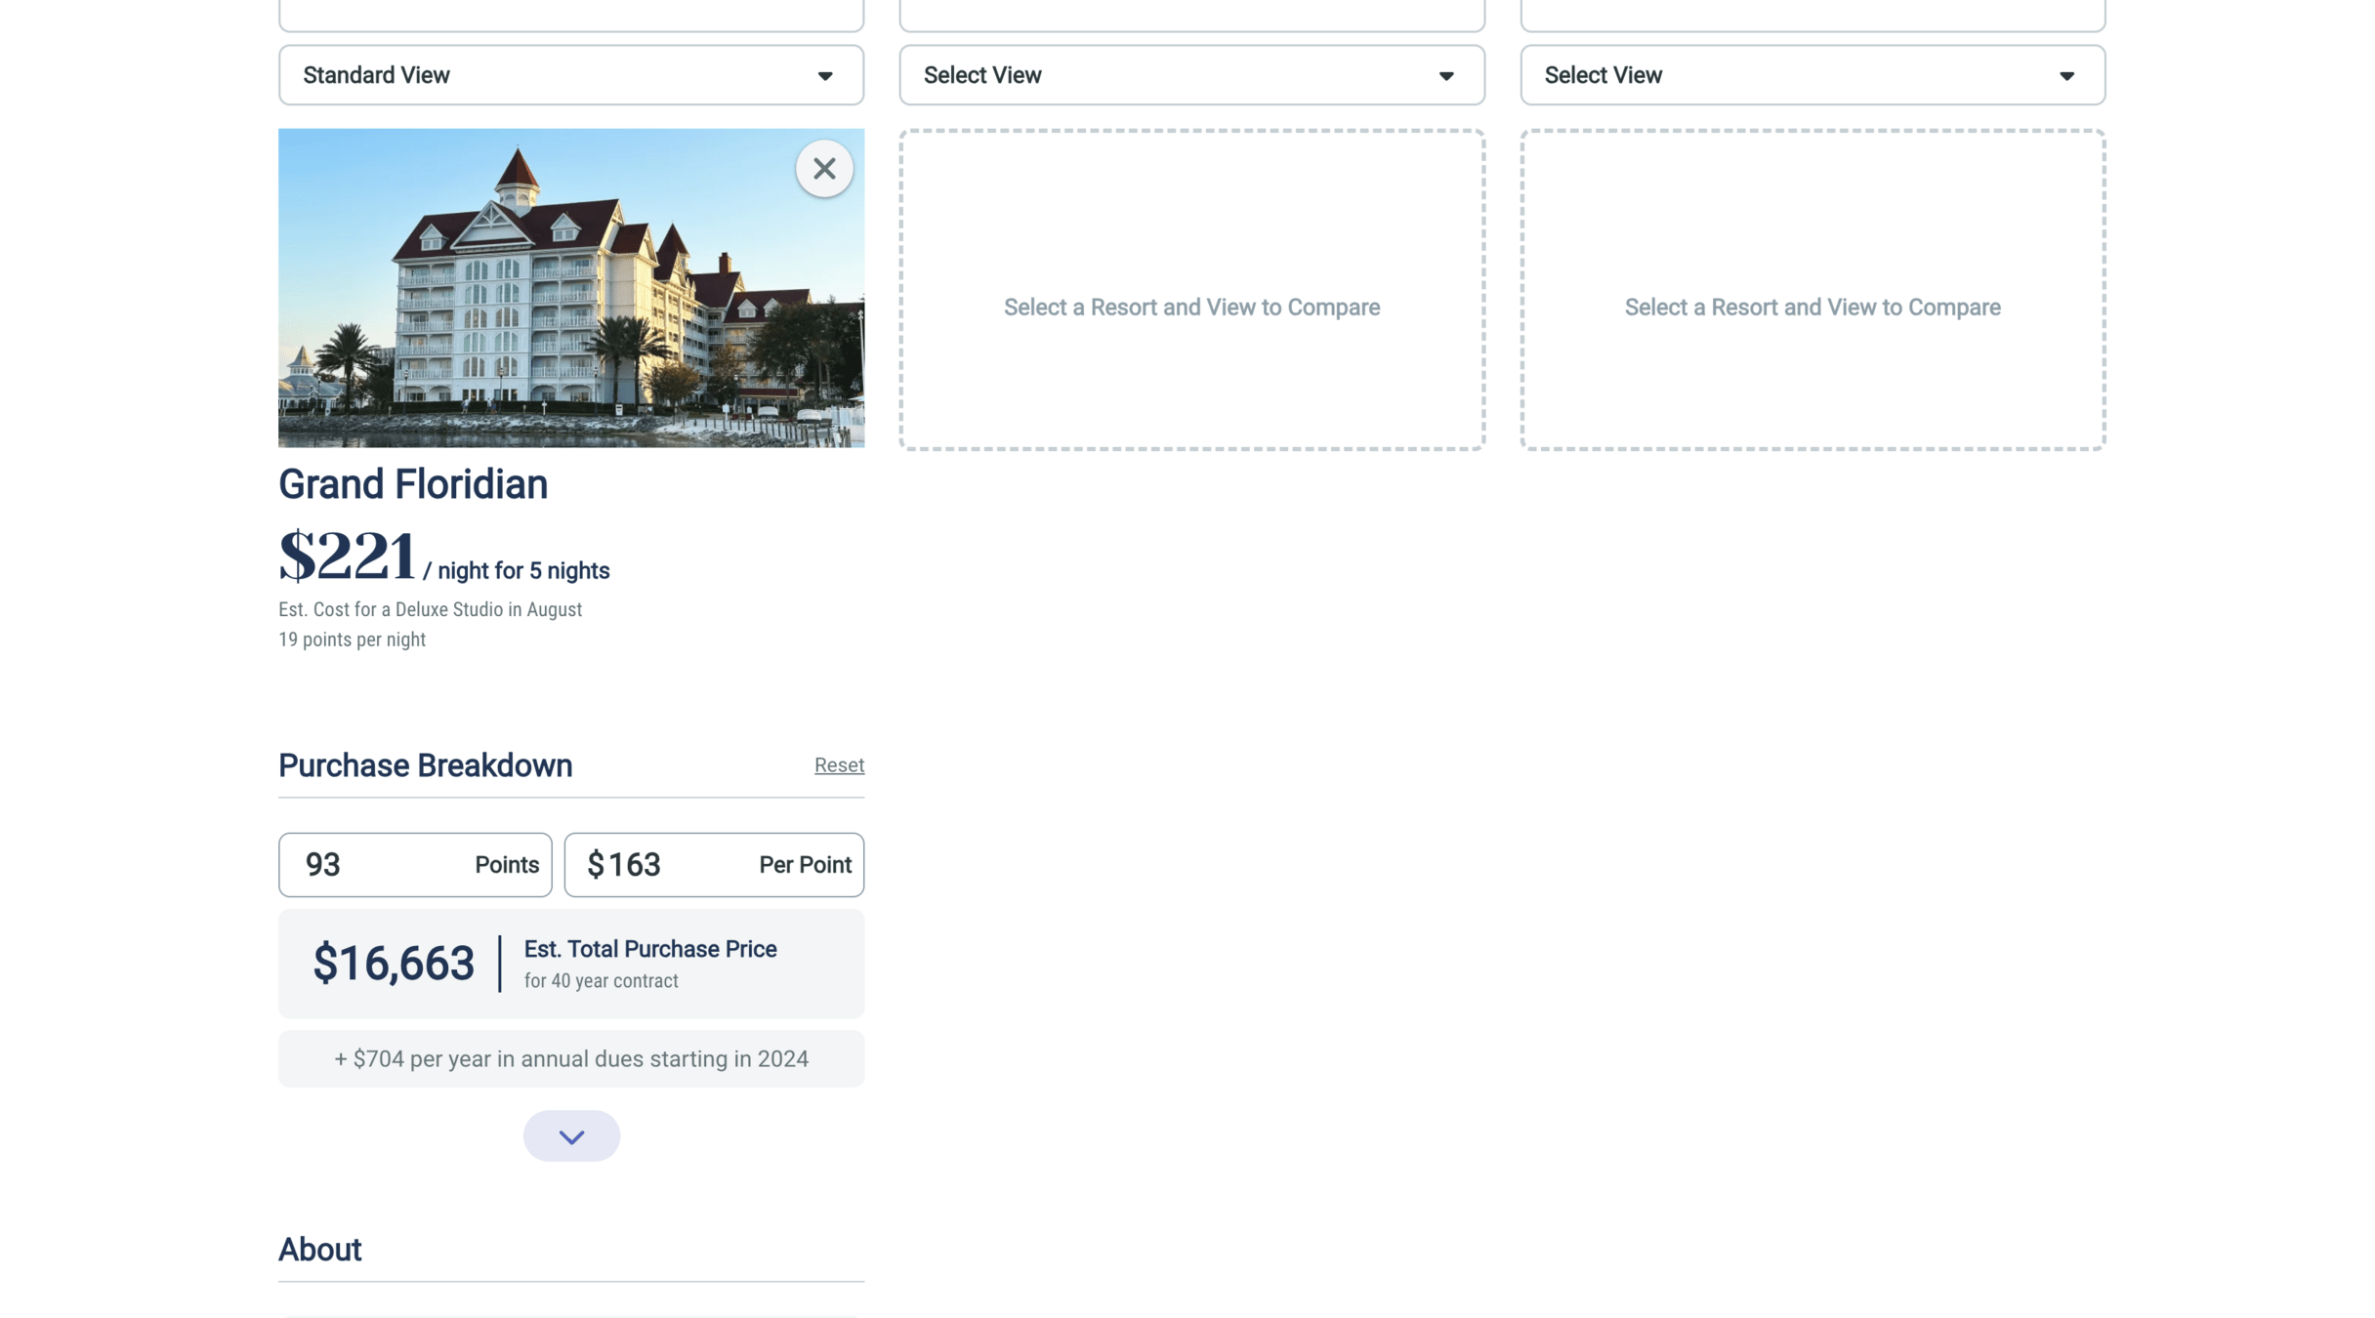Click the $221 per night price

click(348, 556)
